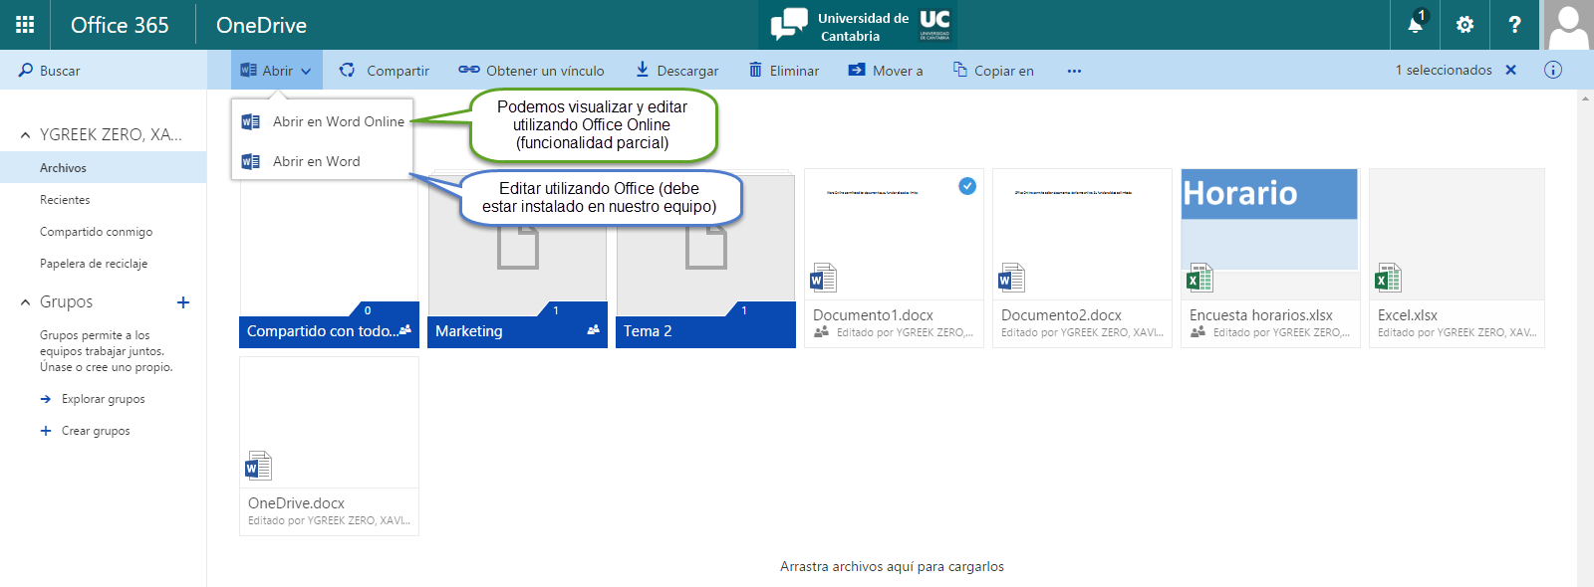The height and width of the screenshot is (587, 1594).
Task: Click the scrollbar up arrow
Action: click(x=1585, y=98)
